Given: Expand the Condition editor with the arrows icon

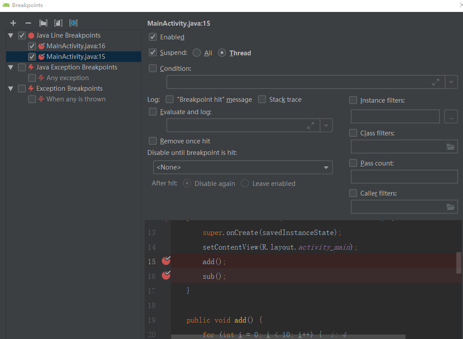Looking at the screenshot, I should tap(436, 82).
